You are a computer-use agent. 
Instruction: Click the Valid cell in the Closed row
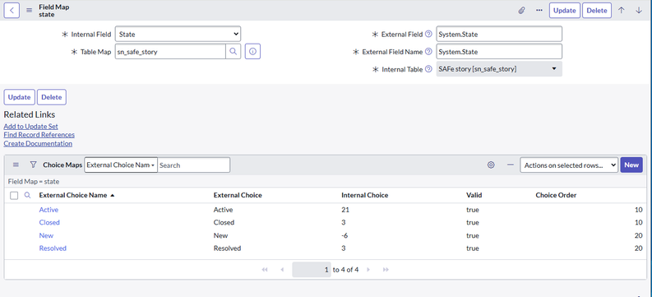click(x=473, y=222)
